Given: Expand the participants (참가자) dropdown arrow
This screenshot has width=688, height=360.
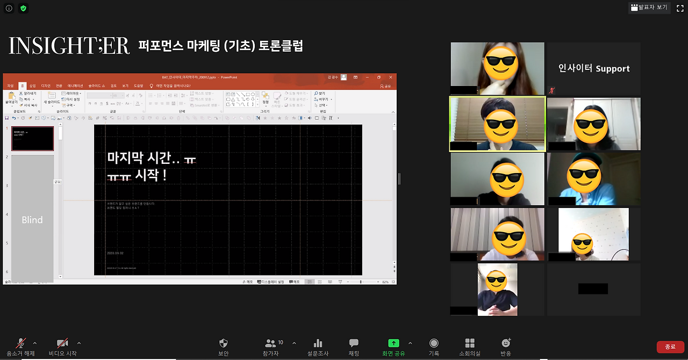Looking at the screenshot, I should tap(294, 342).
